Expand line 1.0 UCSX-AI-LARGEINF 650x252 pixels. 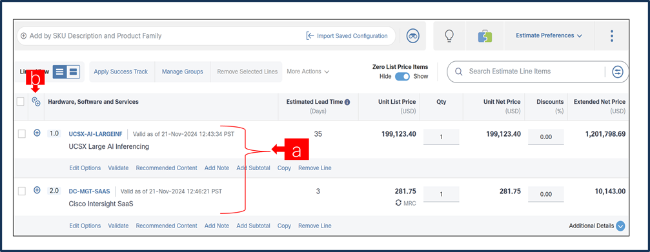click(37, 133)
